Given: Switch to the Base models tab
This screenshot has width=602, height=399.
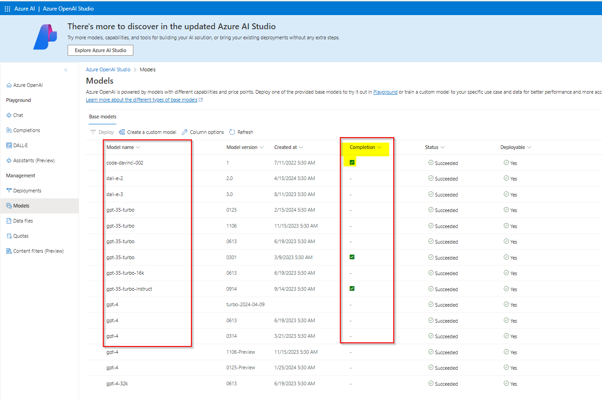Looking at the screenshot, I should (x=102, y=117).
